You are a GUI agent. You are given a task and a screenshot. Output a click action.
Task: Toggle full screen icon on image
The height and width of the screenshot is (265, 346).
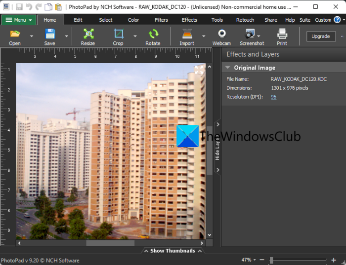pos(199,70)
